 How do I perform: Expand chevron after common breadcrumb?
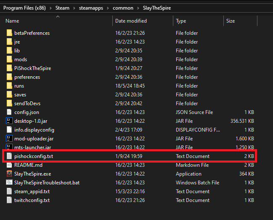point(138,8)
